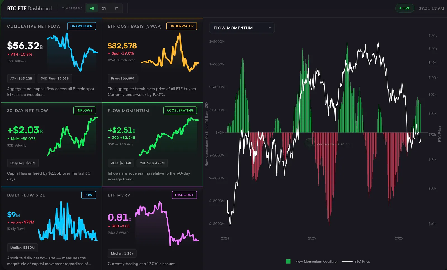
Task: Click the green Flow Momentum Oscillator legend swatch
Action: [288, 262]
